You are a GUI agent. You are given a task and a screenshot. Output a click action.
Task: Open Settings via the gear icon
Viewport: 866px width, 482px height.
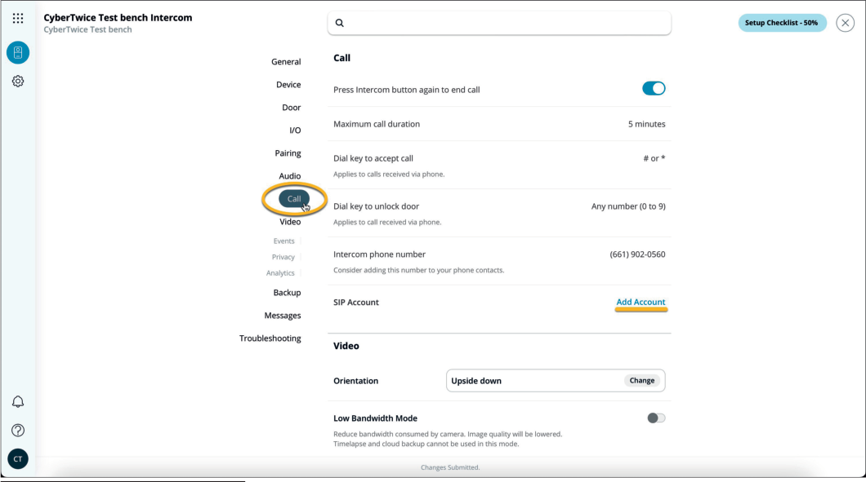(17, 81)
